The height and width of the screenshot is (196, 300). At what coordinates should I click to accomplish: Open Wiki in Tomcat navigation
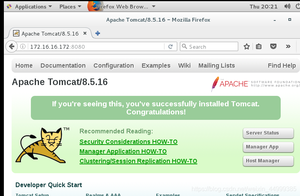[184, 65]
